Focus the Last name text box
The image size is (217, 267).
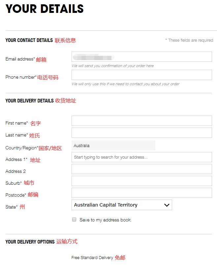click(x=141, y=133)
